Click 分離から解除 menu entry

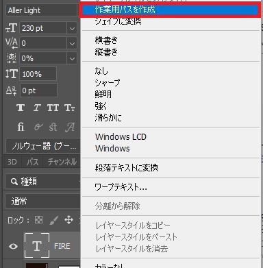tap(117, 206)
